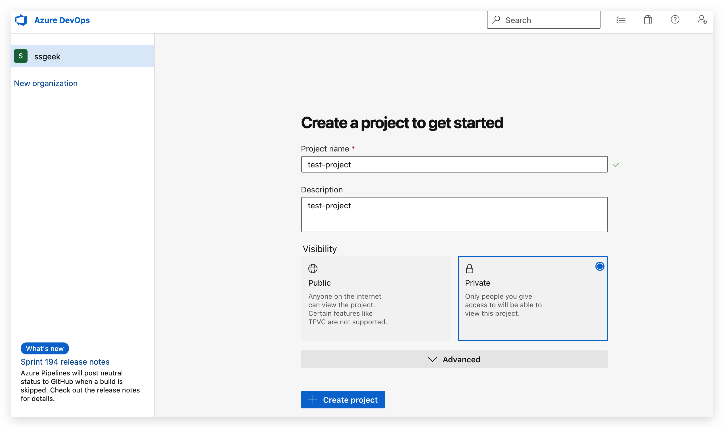Click inside the Search box
This screenshot has height=428, width=724.
[543, 20]
